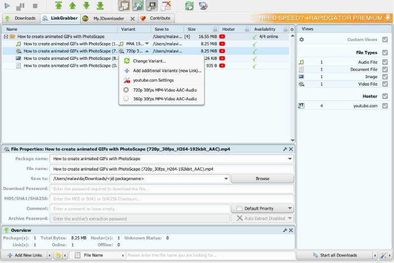Image resolution: width=394 pixels, height=263 pixels.
Task: Open File Properties wrench settings icon
Action: click(285, 149)
